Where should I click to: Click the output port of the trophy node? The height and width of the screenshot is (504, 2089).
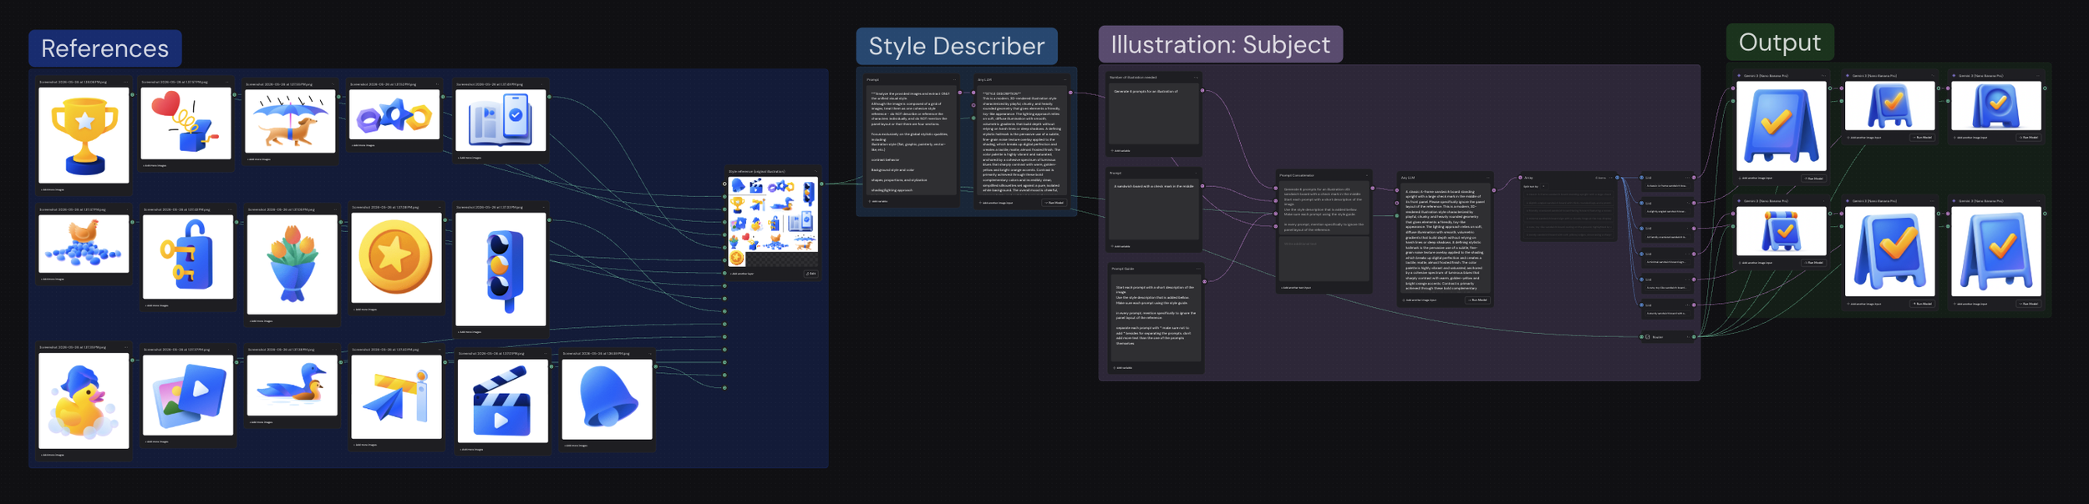(x=132, y=94)
